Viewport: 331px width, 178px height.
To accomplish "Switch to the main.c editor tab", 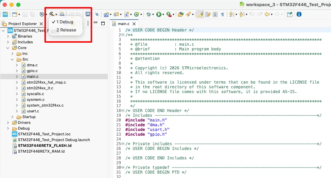I will tap(123, 24).
